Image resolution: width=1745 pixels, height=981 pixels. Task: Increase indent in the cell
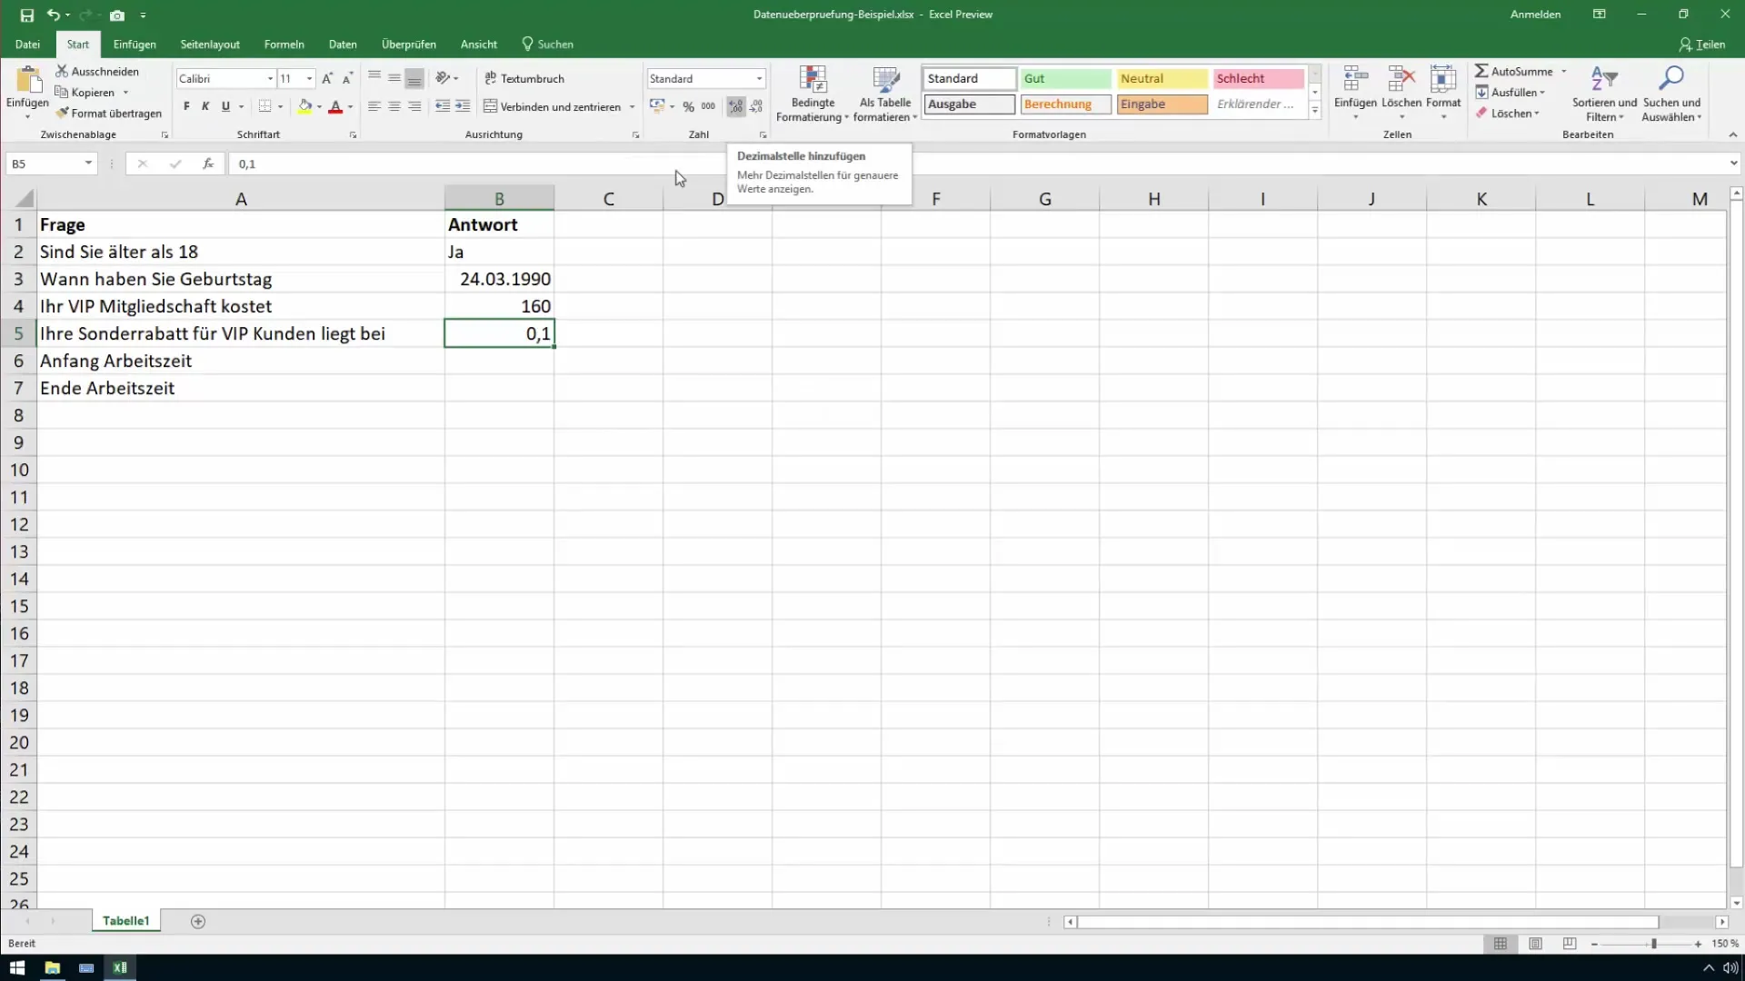tap(463, 106)
